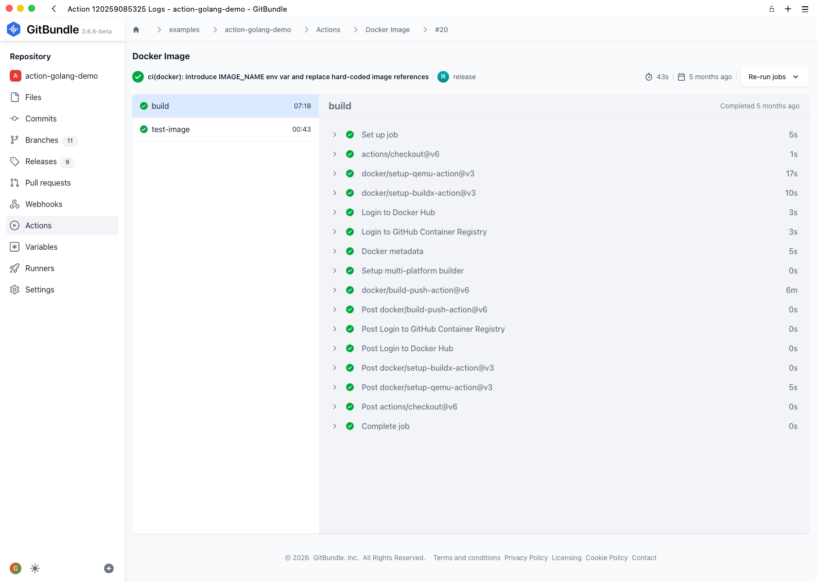Click the stopwatch duration icon
Image resolution: width=817 pixels, height=582 pixels.
(x=649, y=77)
